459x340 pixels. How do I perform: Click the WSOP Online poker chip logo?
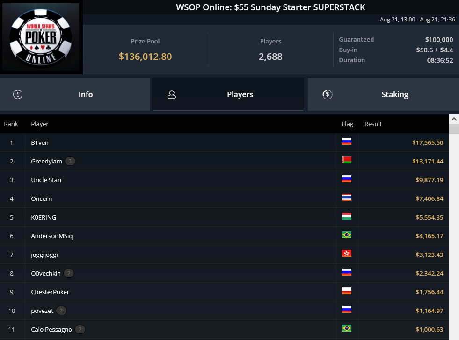point(41,37)
